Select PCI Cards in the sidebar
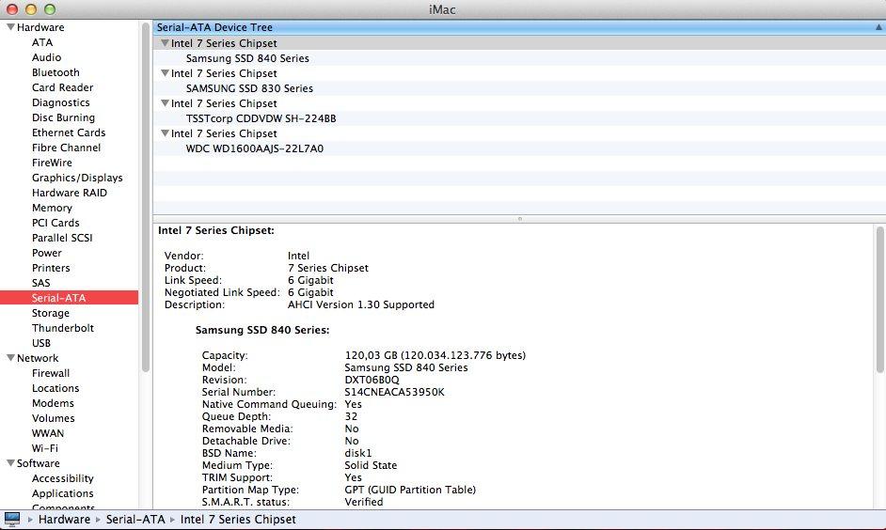The height and width of the screenshot is (530, 886). [55, 223]
